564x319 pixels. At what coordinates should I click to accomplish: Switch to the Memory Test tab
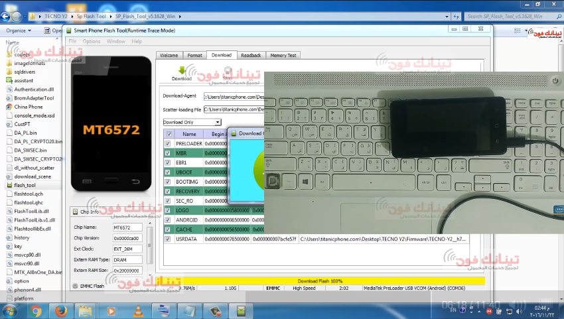coord(283,56)
